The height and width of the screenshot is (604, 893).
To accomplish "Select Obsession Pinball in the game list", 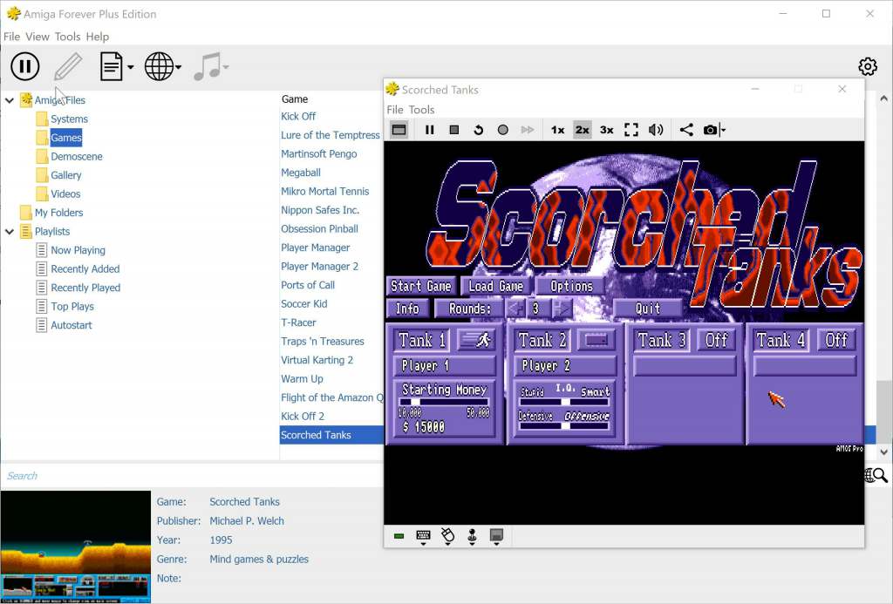I will [319, 229].
